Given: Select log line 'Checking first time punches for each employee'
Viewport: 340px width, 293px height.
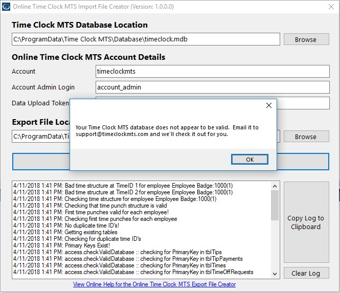Looking at the screenshot, I should point(95,219).
